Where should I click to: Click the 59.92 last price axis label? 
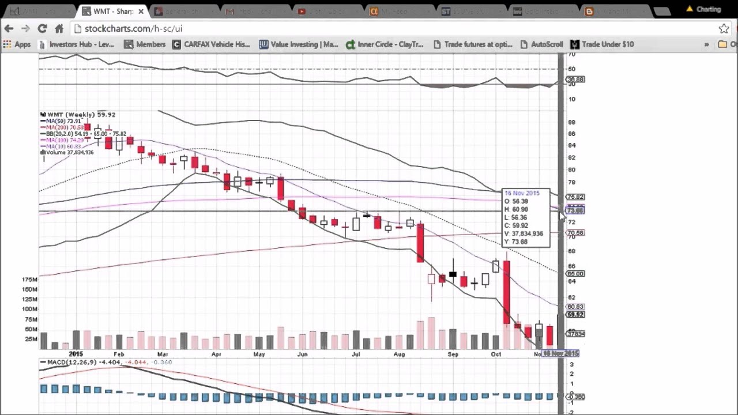576,315
